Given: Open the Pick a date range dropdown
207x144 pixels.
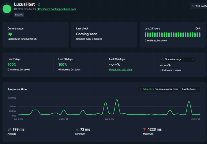Looking at the screenshot, I should 177,59.
